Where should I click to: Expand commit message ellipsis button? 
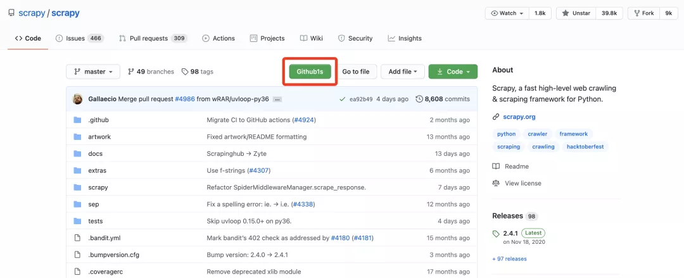[x=277, y=99]
